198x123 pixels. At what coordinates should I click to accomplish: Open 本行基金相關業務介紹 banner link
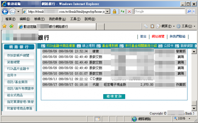coord(141,46)
